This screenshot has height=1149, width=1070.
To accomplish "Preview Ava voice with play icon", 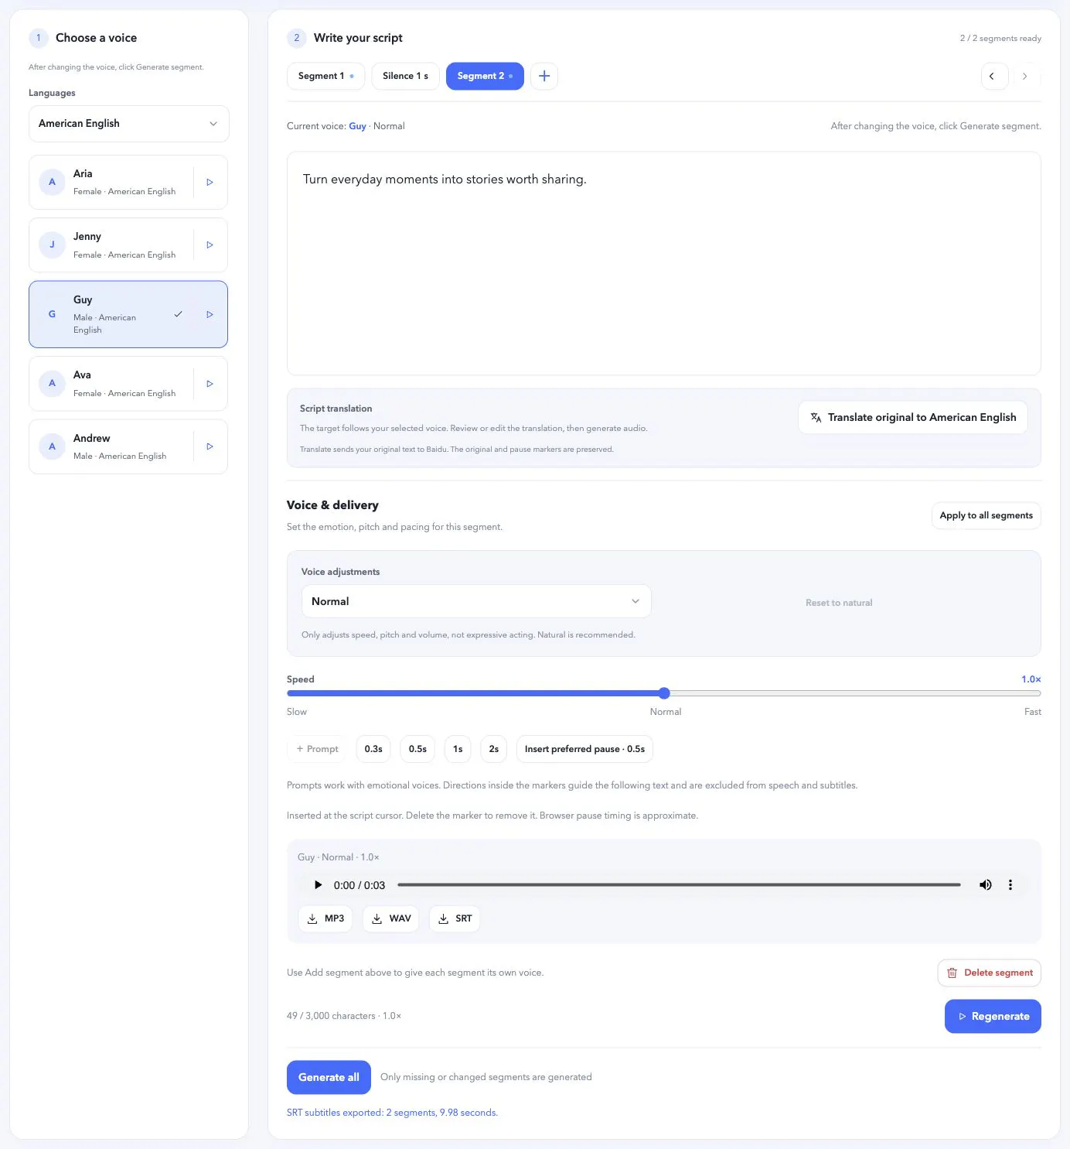I will pos(210,383).
